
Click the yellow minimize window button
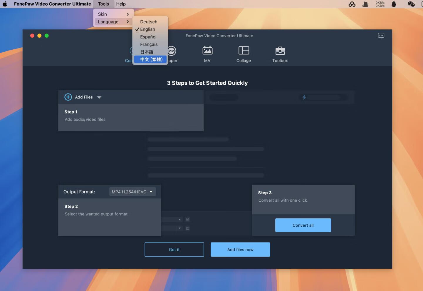coord(39,36)
